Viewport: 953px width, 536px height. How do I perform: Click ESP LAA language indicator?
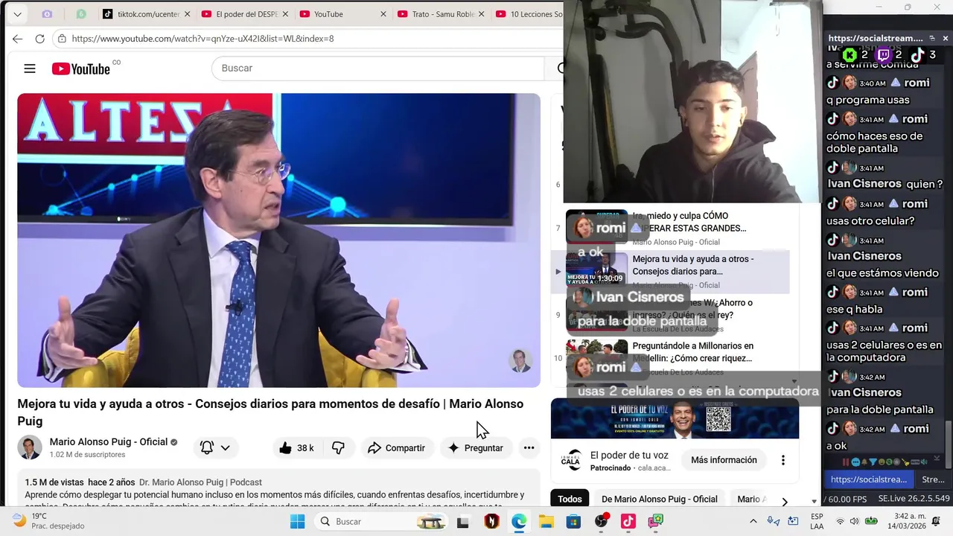coord(817,521)
